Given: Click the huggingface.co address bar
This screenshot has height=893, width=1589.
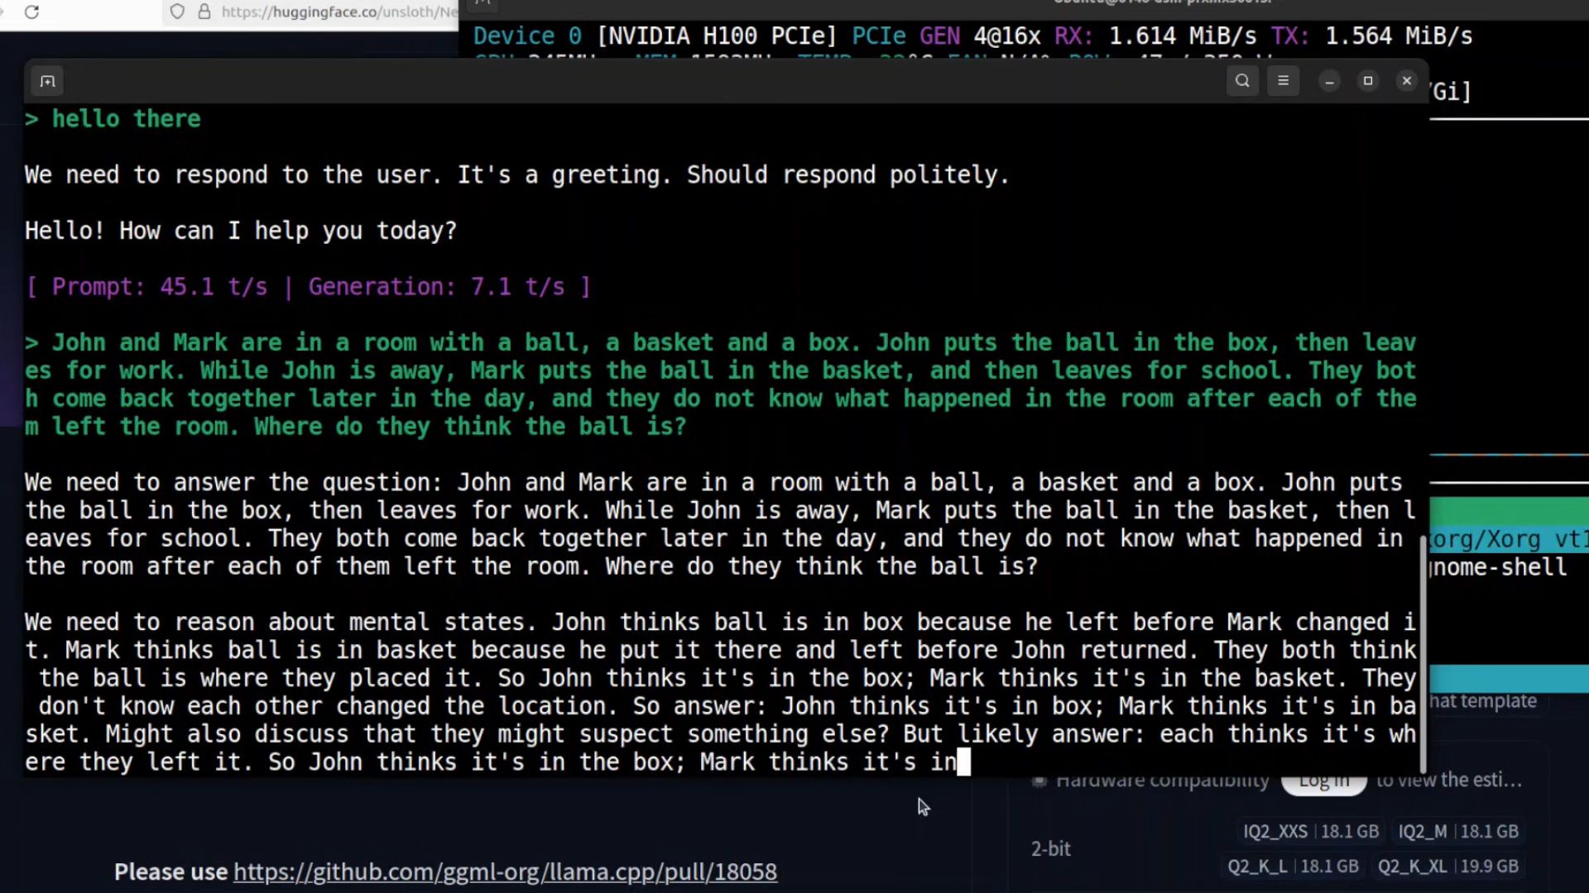Looking at the screenshot, I should (x=339, y=12).
